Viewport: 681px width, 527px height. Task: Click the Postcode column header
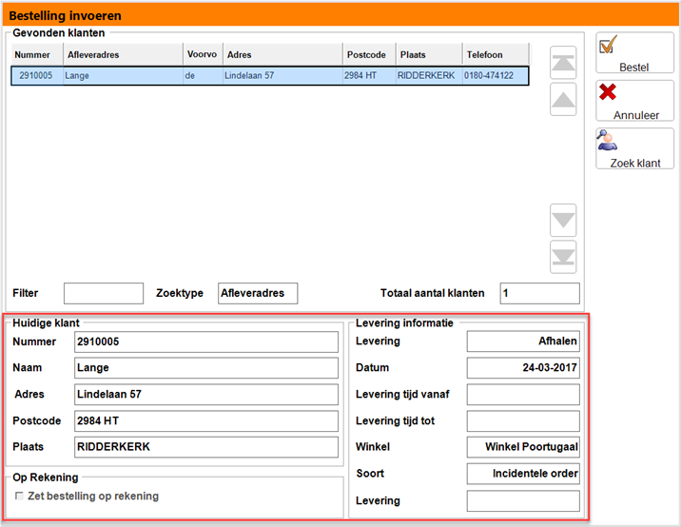click(x=369, y=55)
